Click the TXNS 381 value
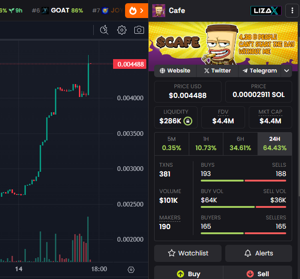 point(165,174)
